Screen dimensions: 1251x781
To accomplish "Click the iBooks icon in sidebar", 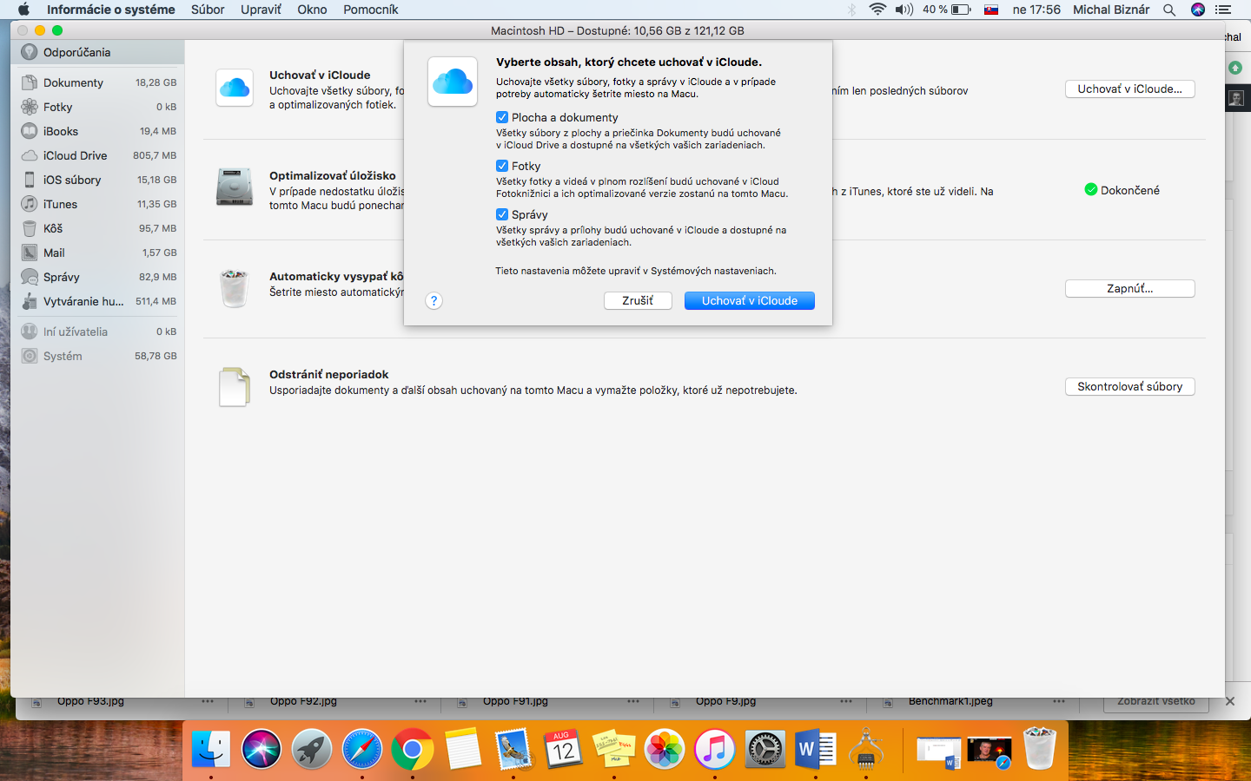I will 30,131.
